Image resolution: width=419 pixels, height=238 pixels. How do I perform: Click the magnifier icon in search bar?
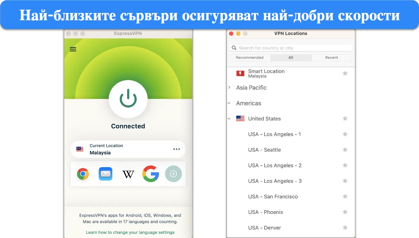click(x=234, y=48)
